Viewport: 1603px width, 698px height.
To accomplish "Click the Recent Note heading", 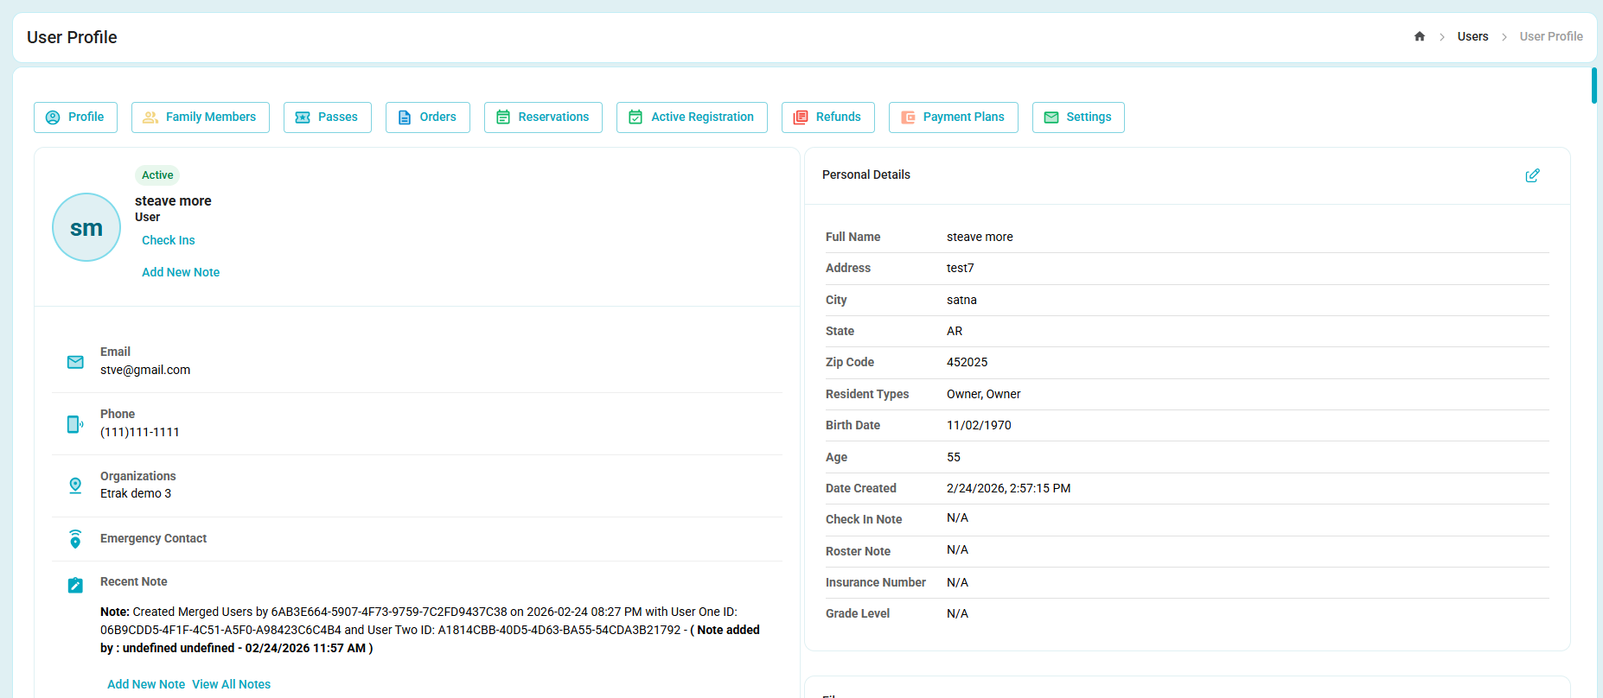I will (x=133, y=581).
